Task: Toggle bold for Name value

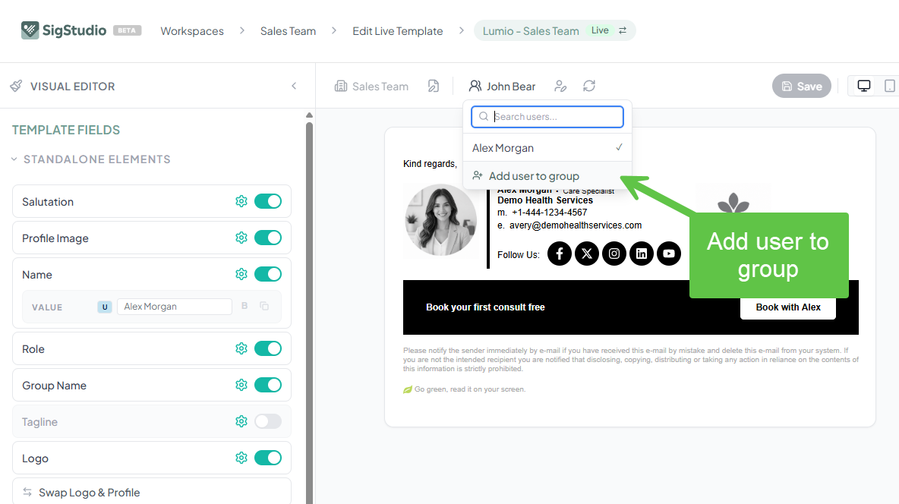Action: click(x=244, y=306)
